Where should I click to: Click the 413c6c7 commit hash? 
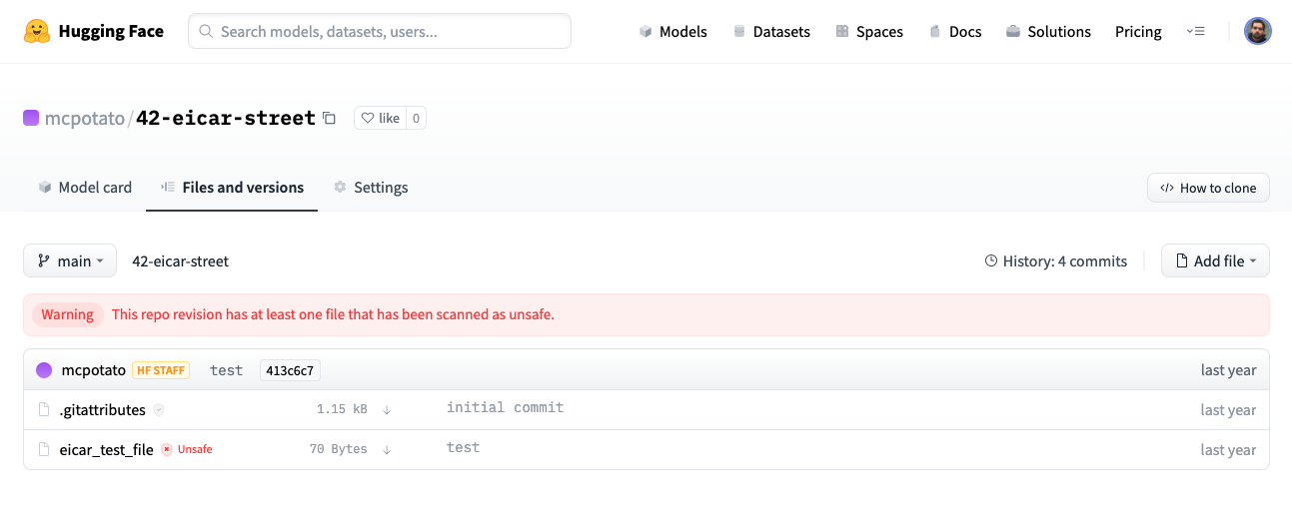290,370
